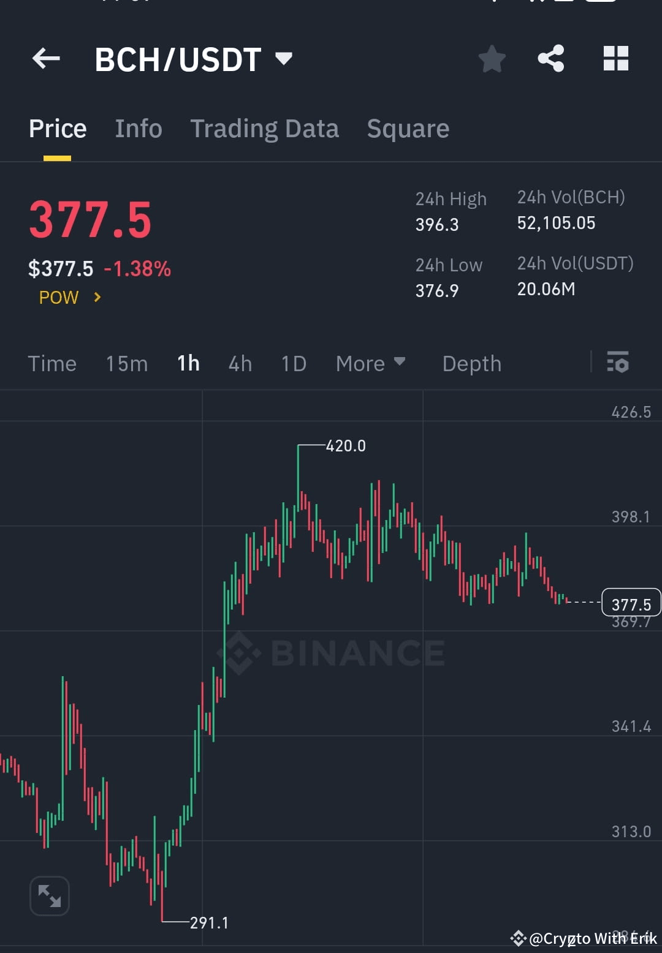Select the Depth chart view
662x953 pixels.
click(471, 363)
